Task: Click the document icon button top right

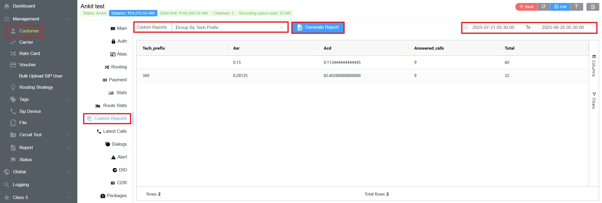Action: point(593,7)
